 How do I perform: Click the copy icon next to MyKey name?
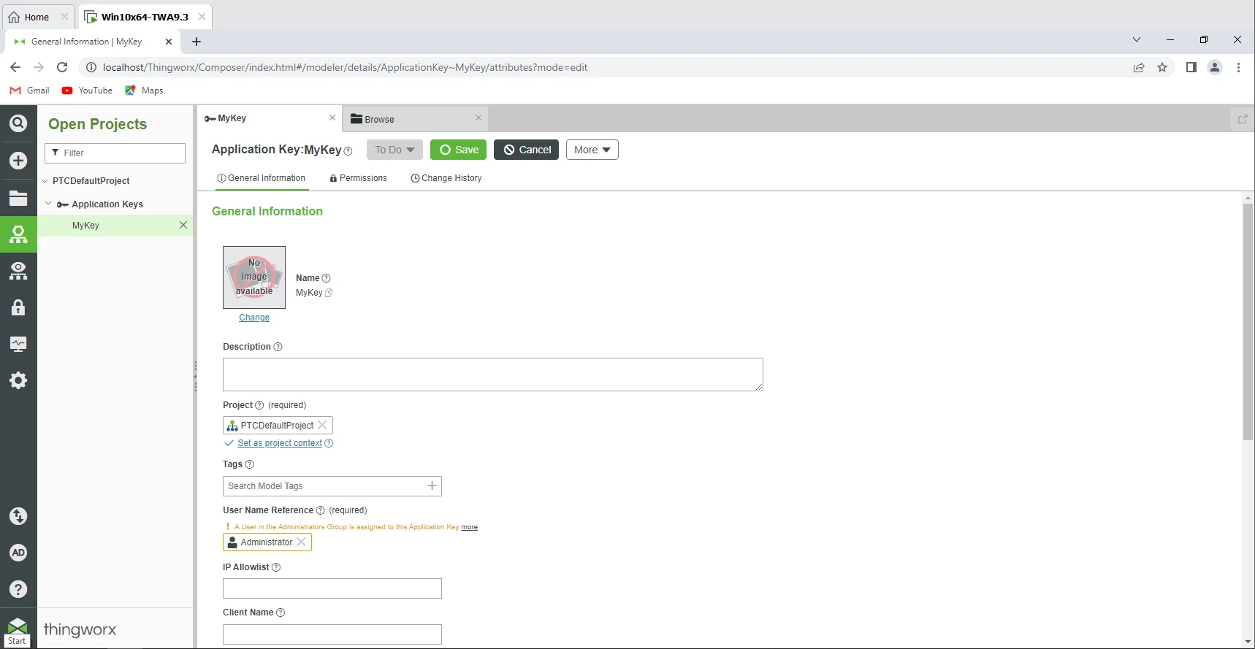(x=329, y=293)
